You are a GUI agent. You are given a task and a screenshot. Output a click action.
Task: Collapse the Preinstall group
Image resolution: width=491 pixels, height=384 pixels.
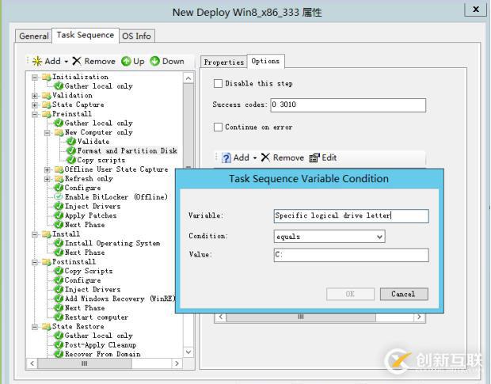pyautogui.click(x=35, y=114)
